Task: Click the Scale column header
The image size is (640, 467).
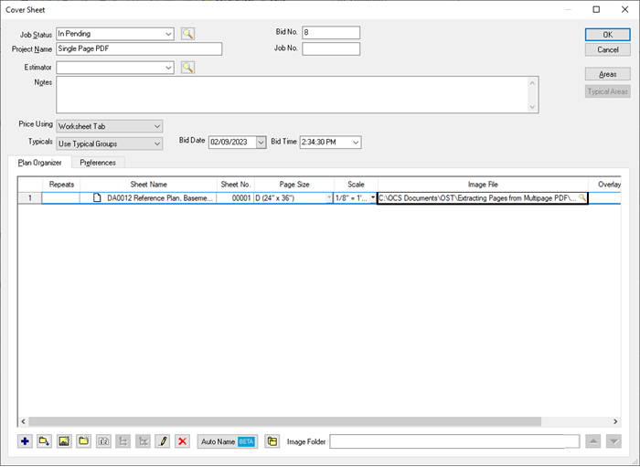Action: tap(356, 185)
